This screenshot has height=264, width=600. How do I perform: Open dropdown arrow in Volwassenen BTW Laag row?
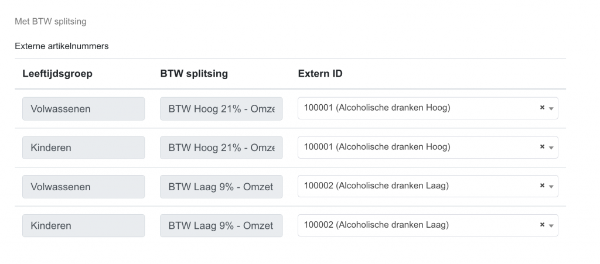(551, 186)
